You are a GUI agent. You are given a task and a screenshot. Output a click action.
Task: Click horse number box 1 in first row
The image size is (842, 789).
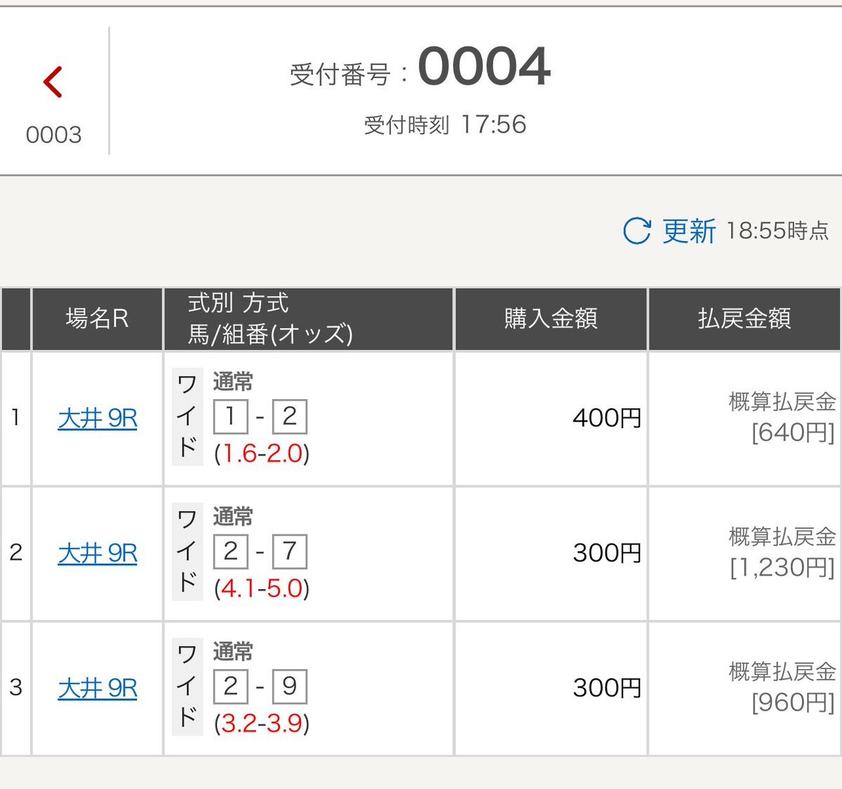tap(230, 417)
